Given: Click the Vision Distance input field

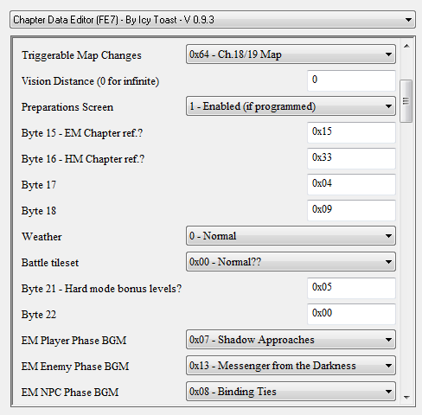Looking at the screenshot, I should (351, 80).
